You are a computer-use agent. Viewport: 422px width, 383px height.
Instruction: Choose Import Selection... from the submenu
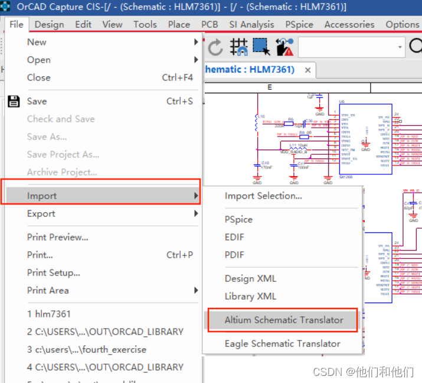tap(263, 196)
